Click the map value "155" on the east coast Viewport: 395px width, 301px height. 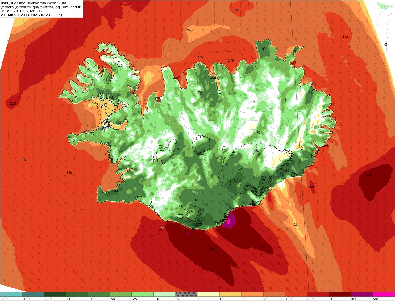pyautogui.click(x=313, y=84)
